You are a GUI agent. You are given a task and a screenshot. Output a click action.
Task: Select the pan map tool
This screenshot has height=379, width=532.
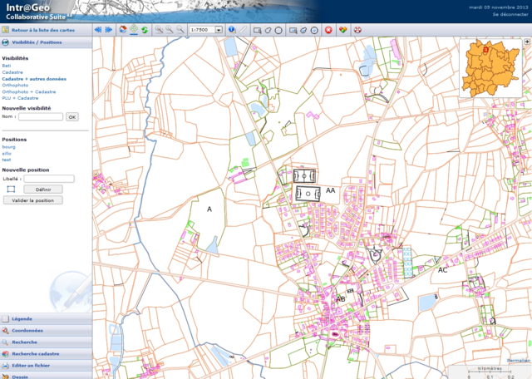[x=134, y=30]
